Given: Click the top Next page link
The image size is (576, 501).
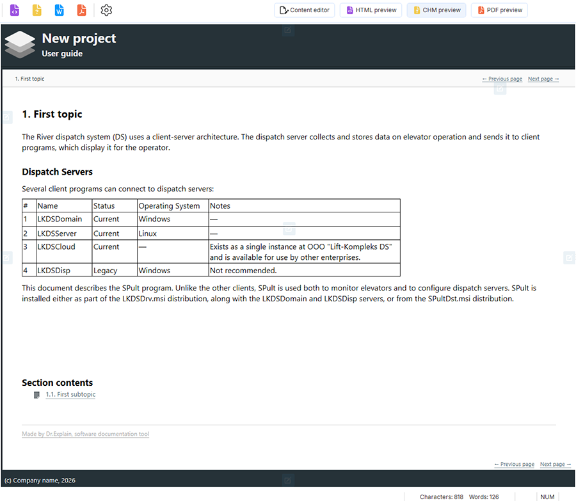Looking at the screenshot, I should pos(543,79).
